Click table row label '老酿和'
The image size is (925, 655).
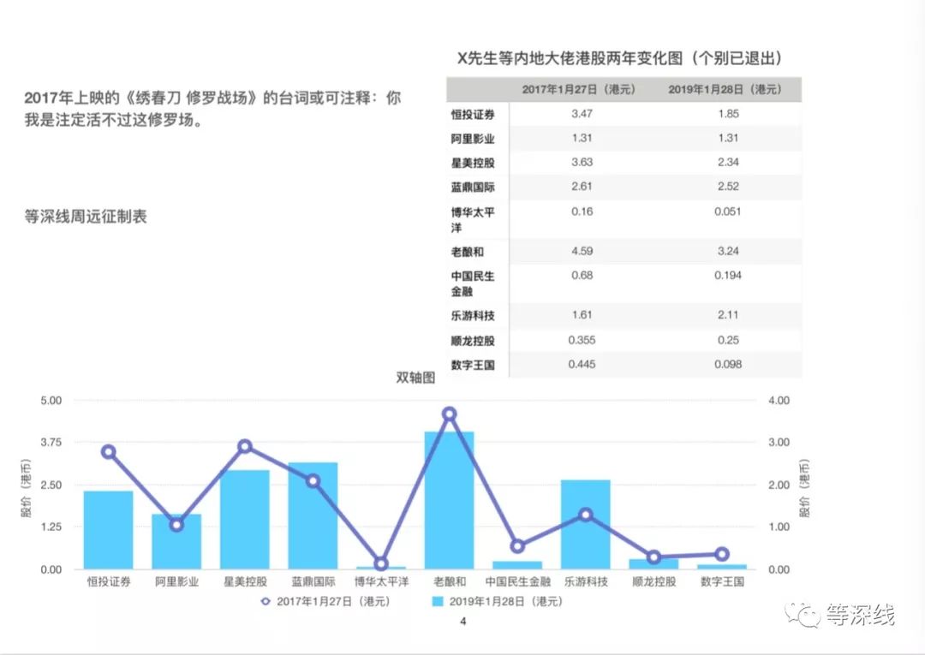[468, 252]
